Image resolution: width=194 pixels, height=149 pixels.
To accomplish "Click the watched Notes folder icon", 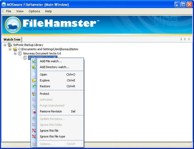I will (15, 49).
